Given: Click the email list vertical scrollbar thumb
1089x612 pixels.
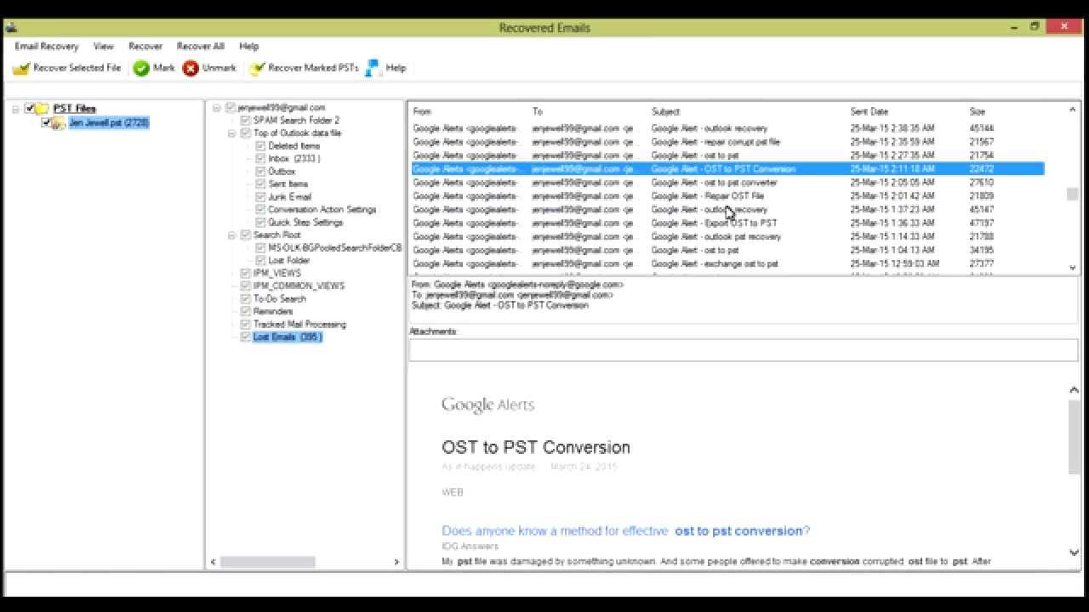Looking at the screenshot, I should (x=1072, y=195).
